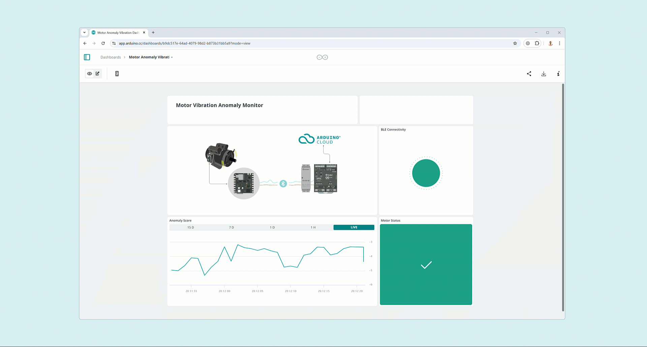Select the LIVE view on Anomaly Score
Image resolution: width=647 pixels, height=347 pixels.
pos(353,227)
